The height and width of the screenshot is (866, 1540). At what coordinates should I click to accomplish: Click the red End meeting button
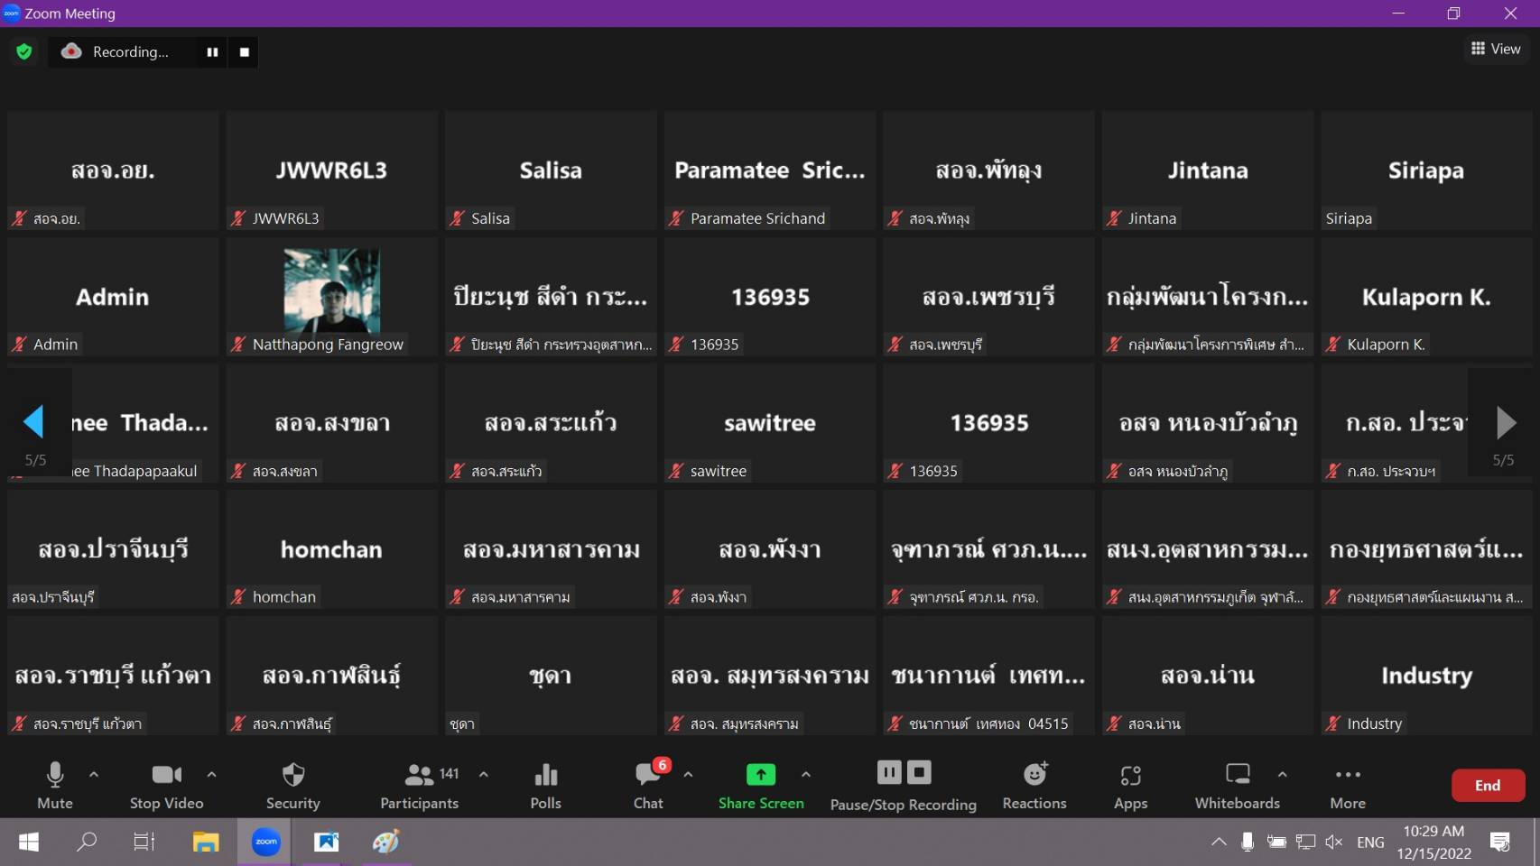1487,785
